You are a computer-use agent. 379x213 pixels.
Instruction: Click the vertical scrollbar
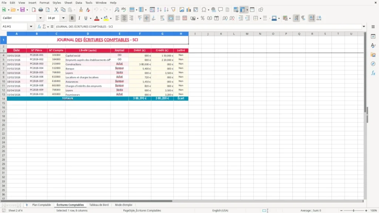365,116
